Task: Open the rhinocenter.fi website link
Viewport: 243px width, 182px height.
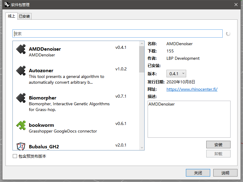Action: click(x=192, y=89)
